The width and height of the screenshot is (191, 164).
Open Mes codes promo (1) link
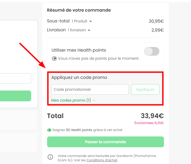(x=71, y=100)
